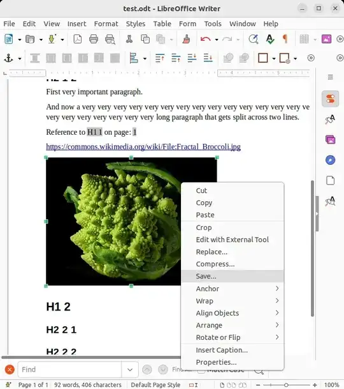This screenshot has width=344, height=389.
Task: Click the Undo arrow icon
Action: click(205, 39)
